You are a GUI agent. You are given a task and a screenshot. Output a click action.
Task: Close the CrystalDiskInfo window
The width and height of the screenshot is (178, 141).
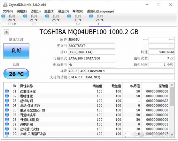171,5
